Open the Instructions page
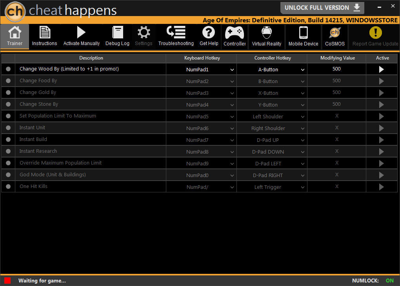Image resolution: width=400 pixels, height=286 pixels. tap(44, 36)
